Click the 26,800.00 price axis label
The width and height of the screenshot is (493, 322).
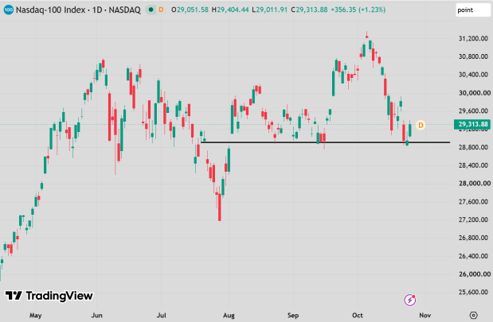click(473, 238)
